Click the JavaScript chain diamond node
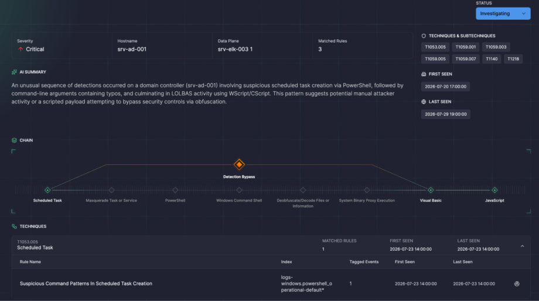539x301 pixels. pos(494,190)
